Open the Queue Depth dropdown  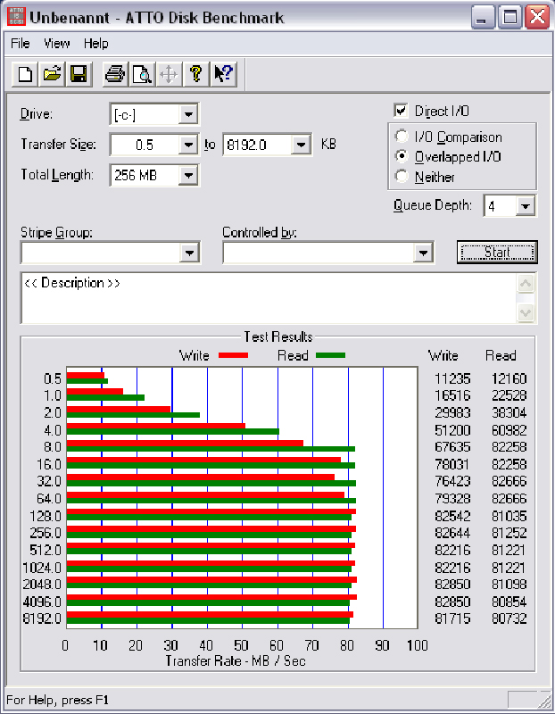[x=526, y=206]
